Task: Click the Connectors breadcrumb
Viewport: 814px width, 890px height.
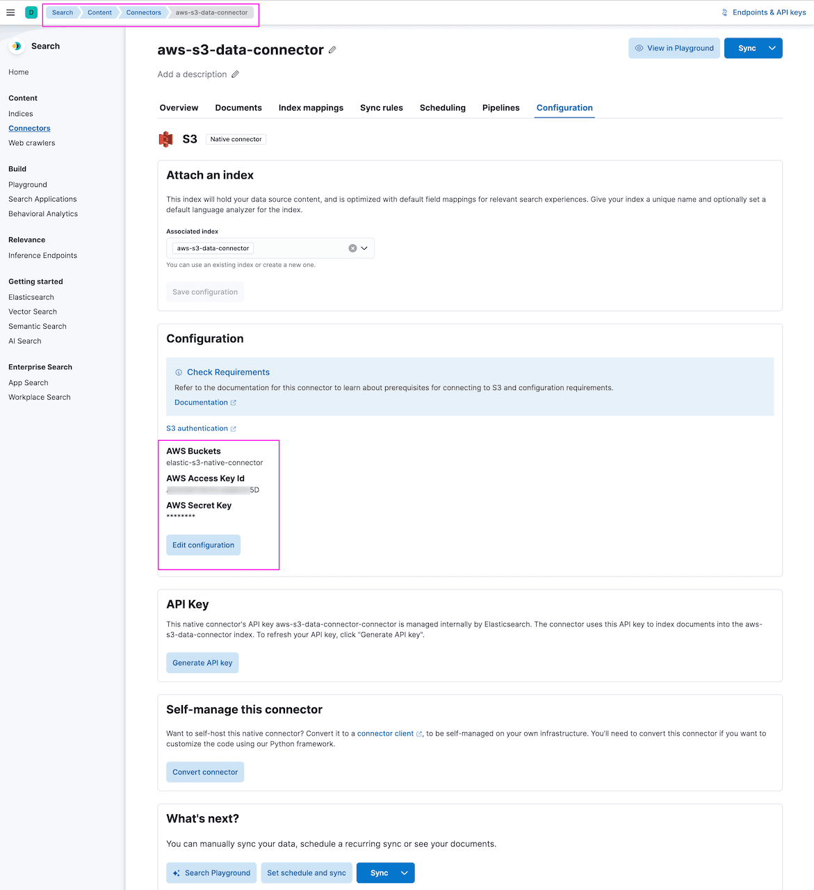Action: 143,13
